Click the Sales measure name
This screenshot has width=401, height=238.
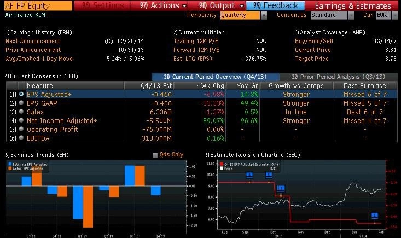(35, 112)
